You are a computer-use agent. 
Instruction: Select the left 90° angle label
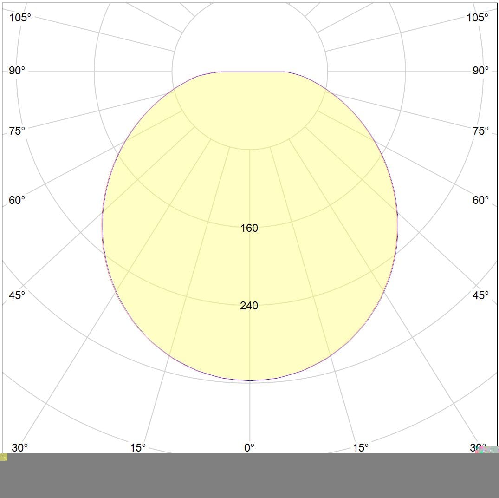17,71
